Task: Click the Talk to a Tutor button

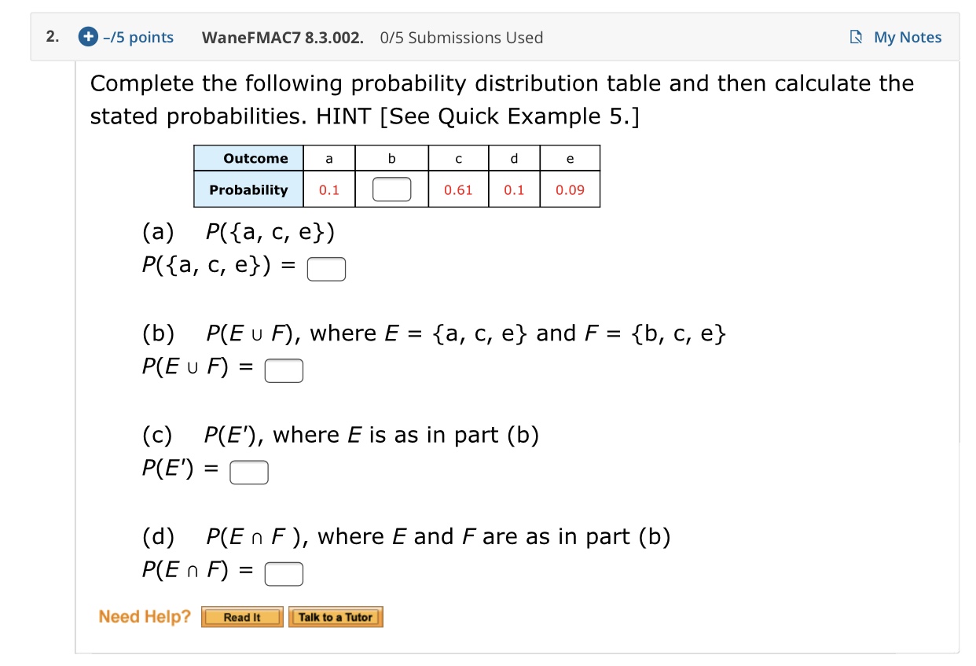Action: pos(336,616)
